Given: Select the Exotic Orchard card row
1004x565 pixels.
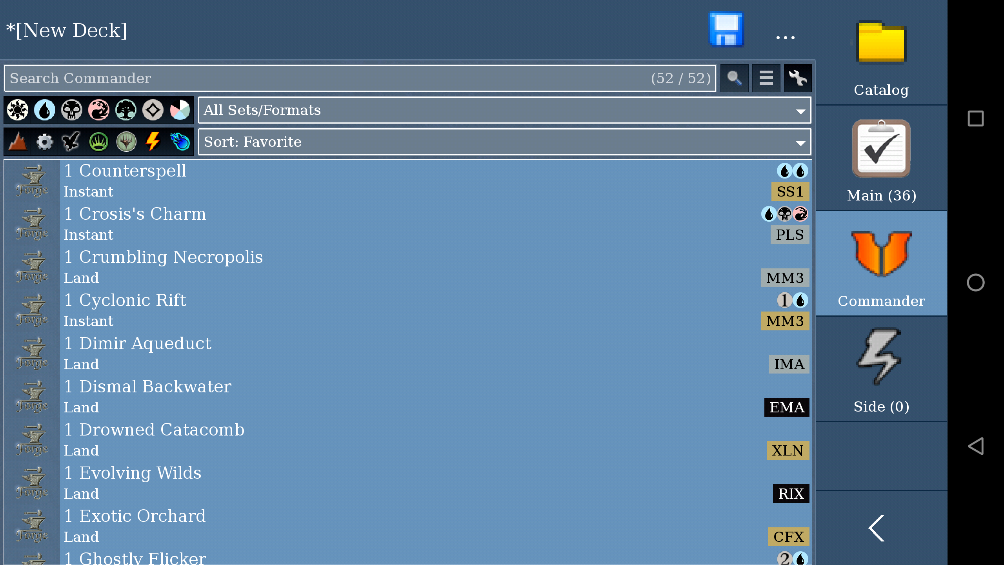Looking at the screenshot, I should [x=408, y=526].
